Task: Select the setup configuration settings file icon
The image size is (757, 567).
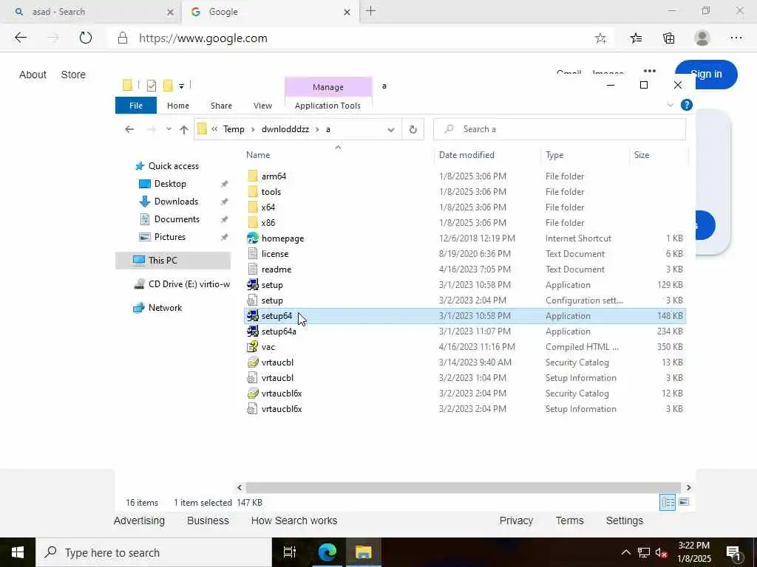Action: pos(253,300)
